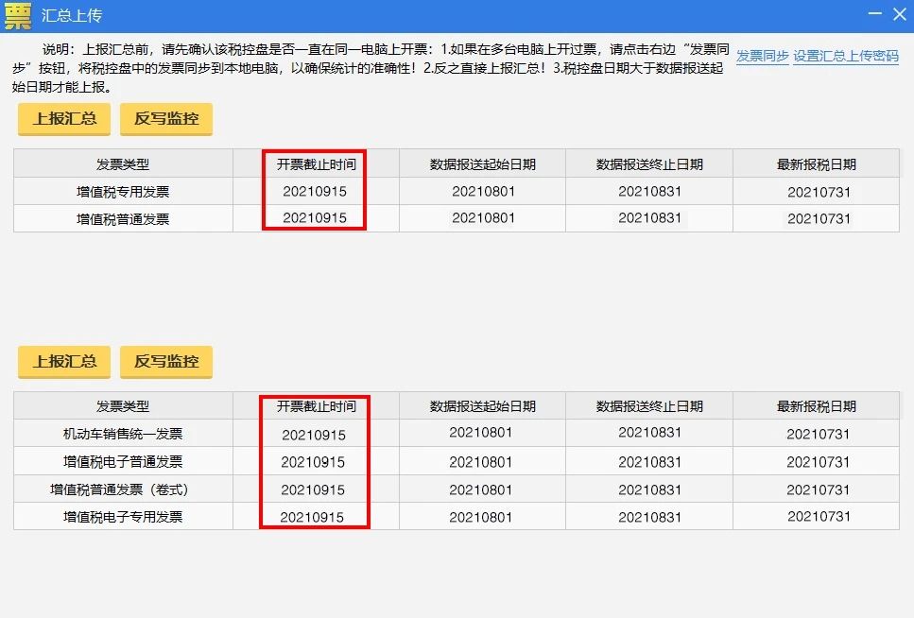Minimize the 汇总上传 window
Screen dimensions: 914x618
click(x=873, y=15)
